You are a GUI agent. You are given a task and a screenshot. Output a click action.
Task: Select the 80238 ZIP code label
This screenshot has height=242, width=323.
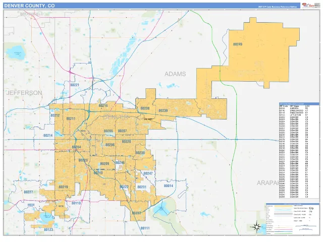point(145,108)
